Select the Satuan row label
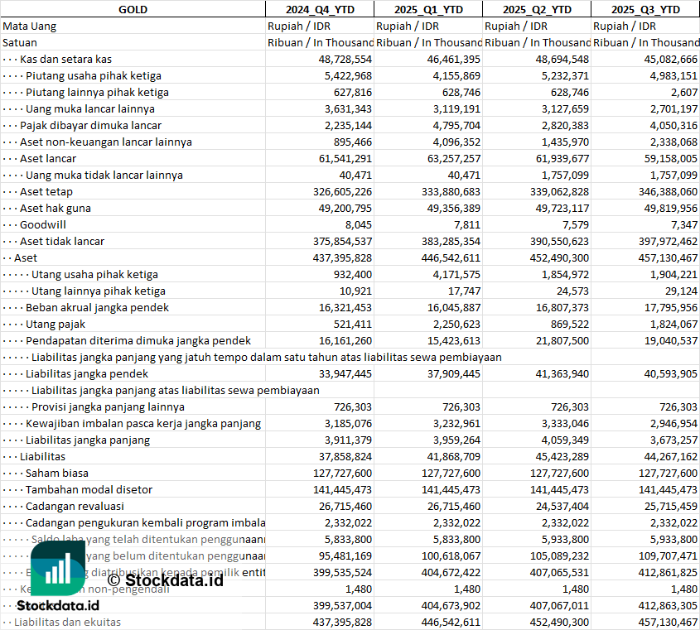Screen dimensions: 700x630 click(20, 42)
